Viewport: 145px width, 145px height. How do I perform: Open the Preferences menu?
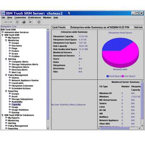point(34,18)
